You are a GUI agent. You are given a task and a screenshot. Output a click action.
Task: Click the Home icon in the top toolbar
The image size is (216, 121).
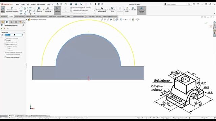click(x=58, y=4)
